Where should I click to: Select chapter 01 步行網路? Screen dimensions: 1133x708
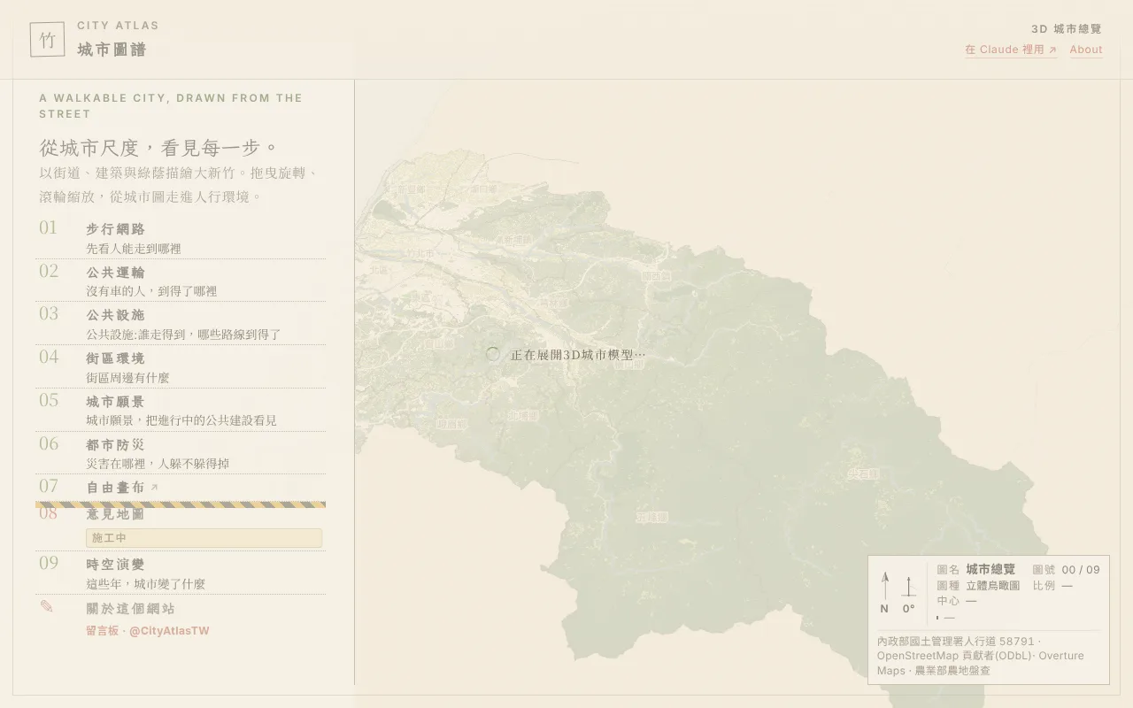point(181,237)
